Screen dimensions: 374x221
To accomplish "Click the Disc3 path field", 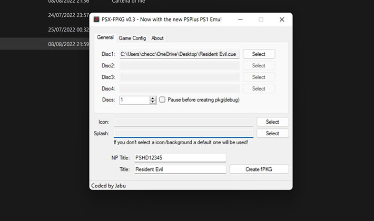I will (x=180, y=77).
